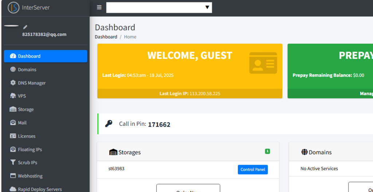Click the Domains globe sidebar icon
The width and height of the screenshot is (373, 192).
tap(13, 69)
